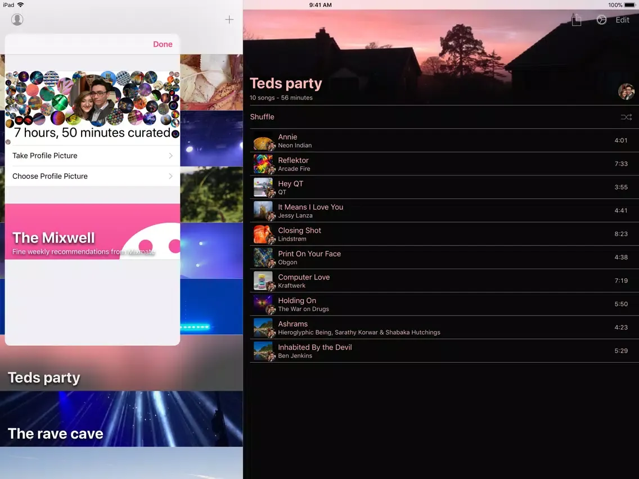The width and height of the screenshot is (639, 479).
Task: Play It Means I Love You
Action: [444, 211]
